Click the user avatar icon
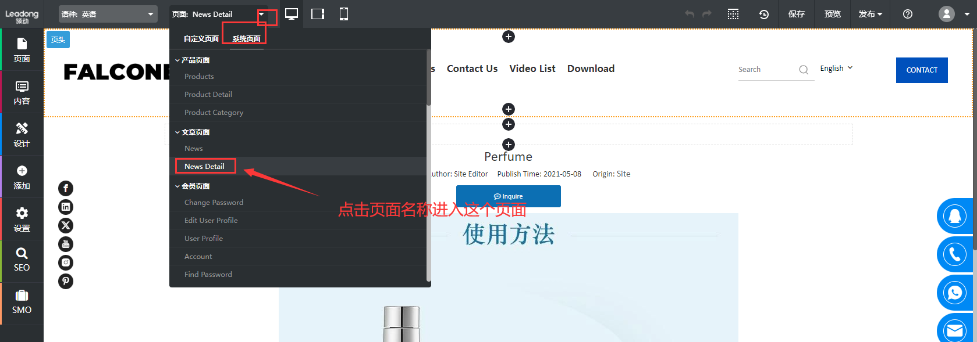Viewport: 977px width, 342px height. pos(947,13)
